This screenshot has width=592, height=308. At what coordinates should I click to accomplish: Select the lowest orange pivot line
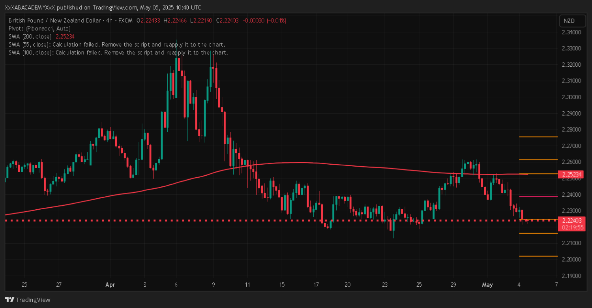(538, 256)
